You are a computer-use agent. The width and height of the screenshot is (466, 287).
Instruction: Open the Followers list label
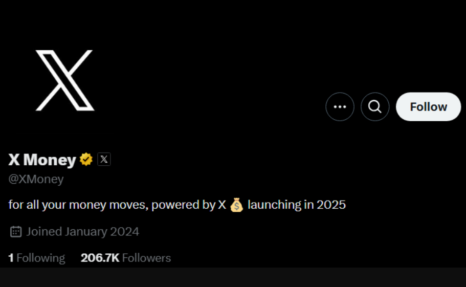tap(146, 258)
